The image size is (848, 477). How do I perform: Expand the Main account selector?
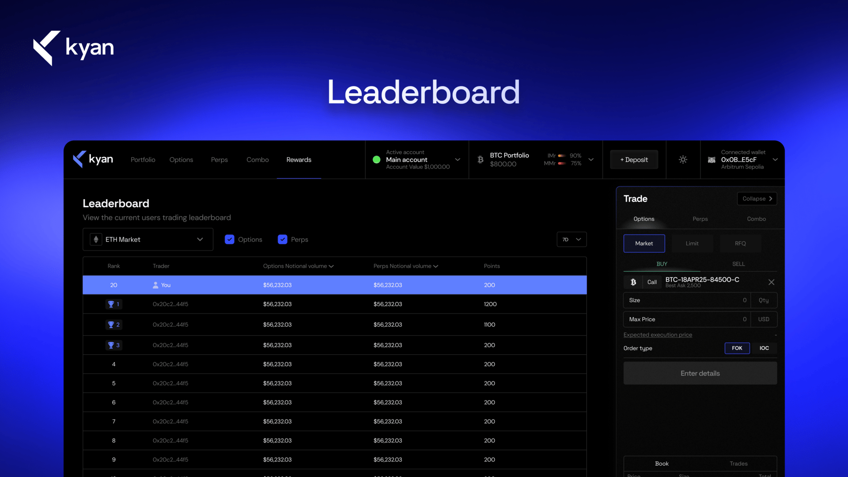(457, 159)
